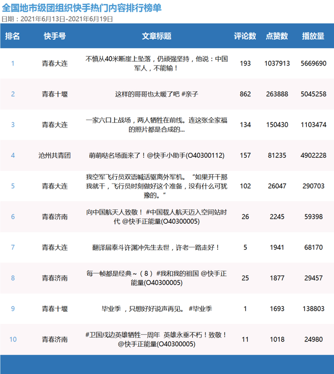
Task: Click like count 1693
Action: [277, 308]
